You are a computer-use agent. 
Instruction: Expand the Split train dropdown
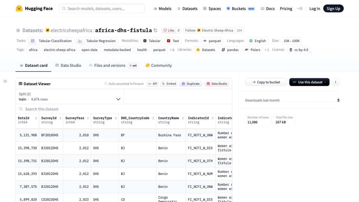pos(70,97)
